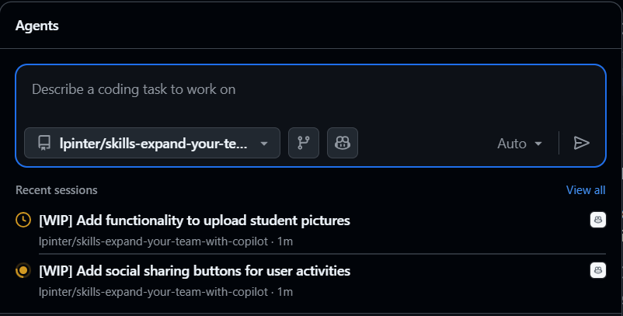
Task: Open '[WIP] Add social sharing buttons' session
Action: [x=194, y=271]
